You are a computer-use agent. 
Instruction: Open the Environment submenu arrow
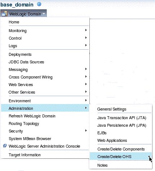point(86,100)
